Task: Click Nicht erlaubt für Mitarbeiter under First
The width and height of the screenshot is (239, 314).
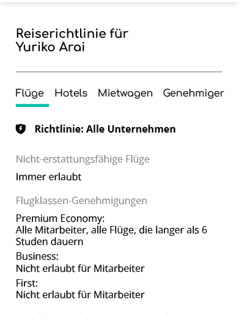Action: click(80, 294)
